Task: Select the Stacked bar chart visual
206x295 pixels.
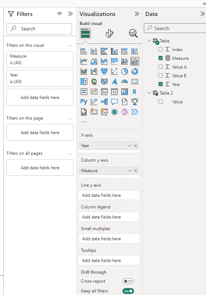Action: (84, 51)
